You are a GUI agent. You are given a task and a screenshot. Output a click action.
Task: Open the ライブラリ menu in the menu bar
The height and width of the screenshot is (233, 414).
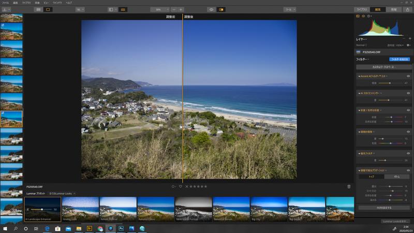click(26, 3)
